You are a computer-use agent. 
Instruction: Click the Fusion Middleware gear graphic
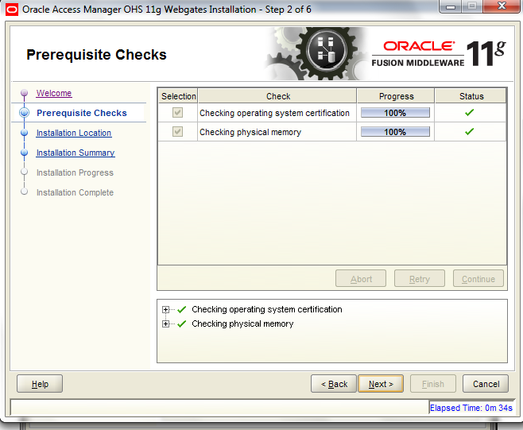coord(317,53)
